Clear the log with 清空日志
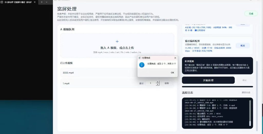The width and height of the screenshot is (263, 134). click(246, 92)
